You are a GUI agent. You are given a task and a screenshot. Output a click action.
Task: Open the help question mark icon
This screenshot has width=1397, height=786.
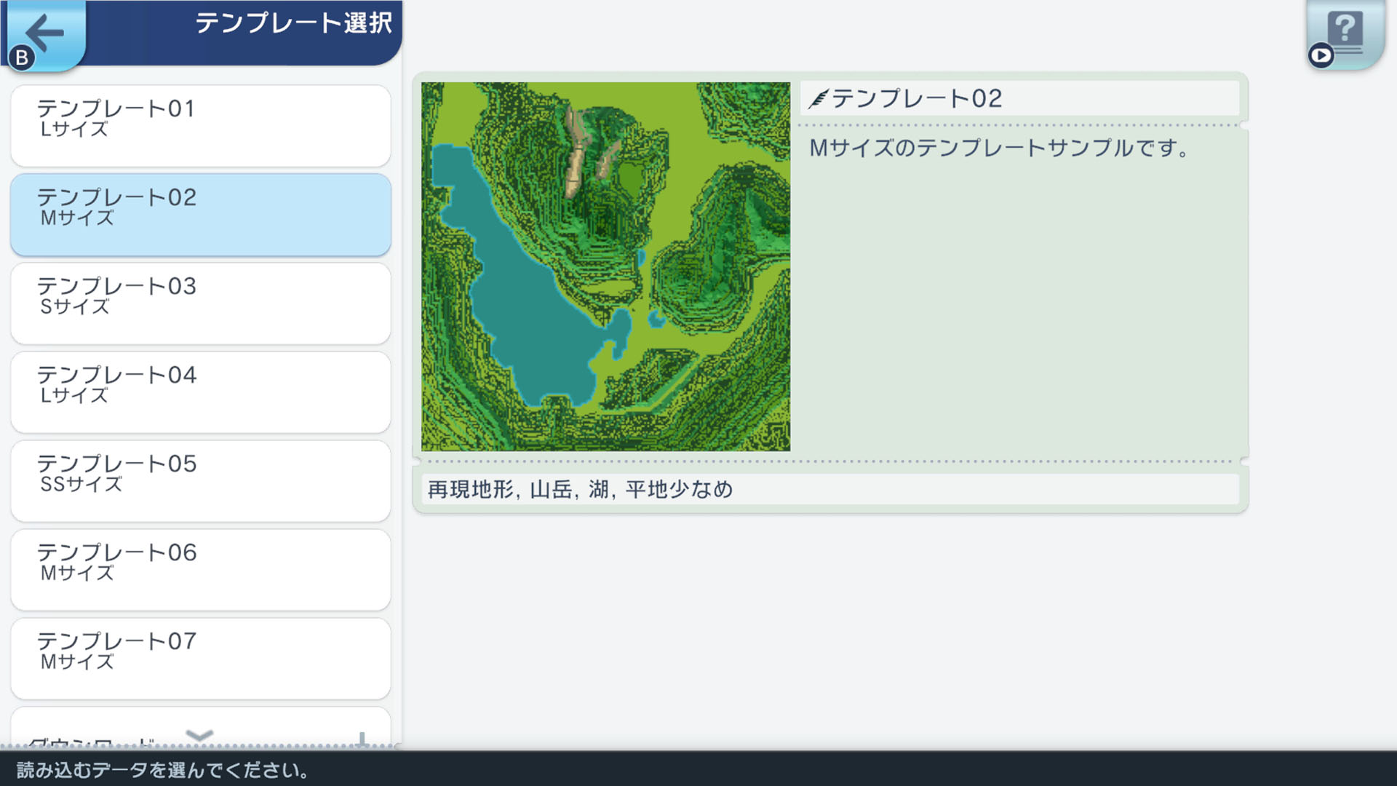tap(1345, 29)
